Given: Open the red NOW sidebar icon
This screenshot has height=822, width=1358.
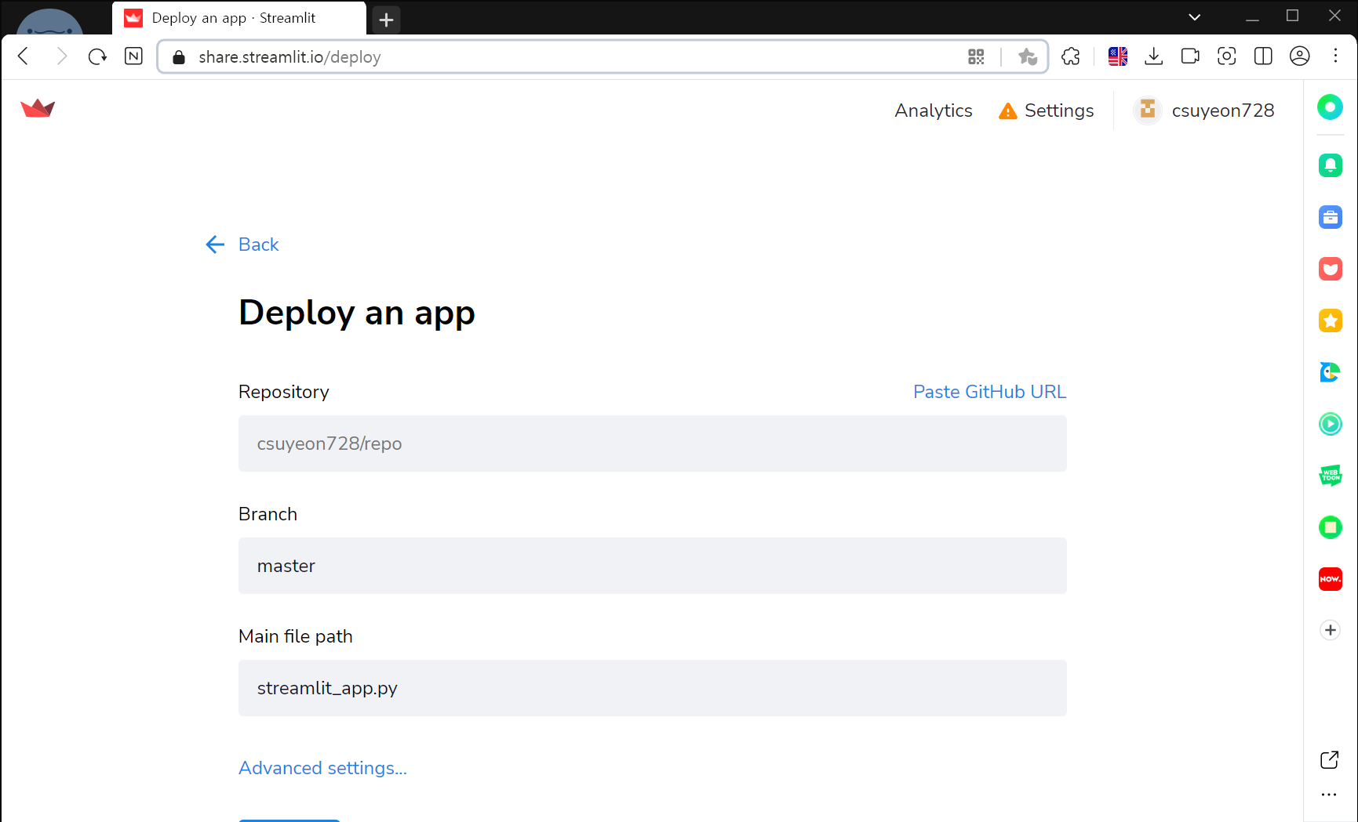Looking at the screenshot, I should [x=1330, y=579].
